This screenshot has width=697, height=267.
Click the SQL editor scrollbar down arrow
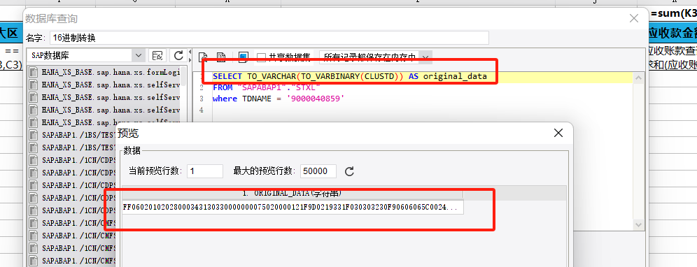[x=638, y=224]
